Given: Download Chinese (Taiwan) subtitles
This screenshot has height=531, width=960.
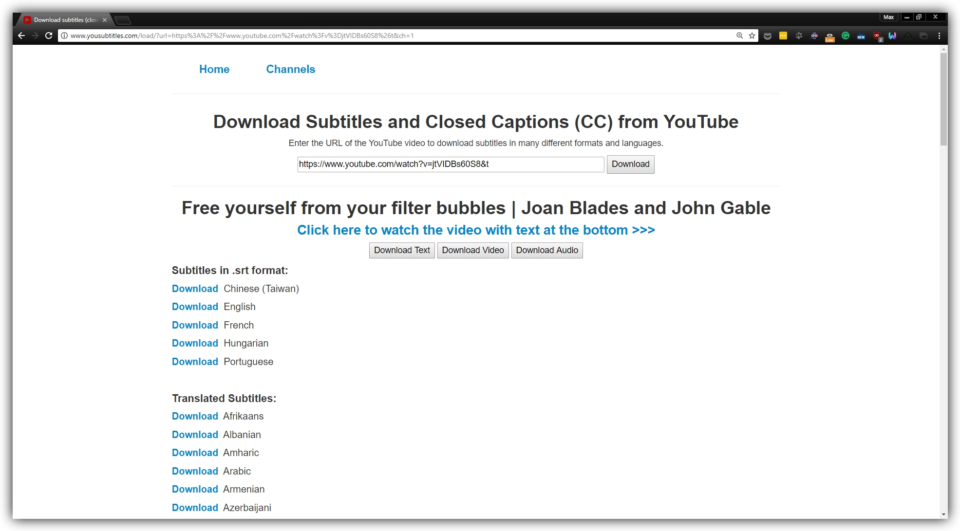Looking at the screenshot, I should (x=195, y=289).
